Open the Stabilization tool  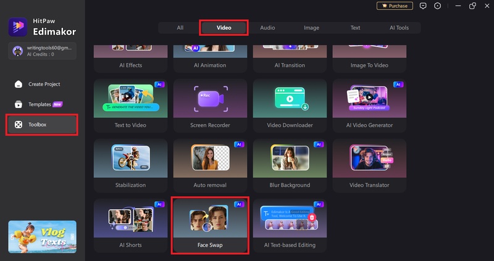pos(130,165)
